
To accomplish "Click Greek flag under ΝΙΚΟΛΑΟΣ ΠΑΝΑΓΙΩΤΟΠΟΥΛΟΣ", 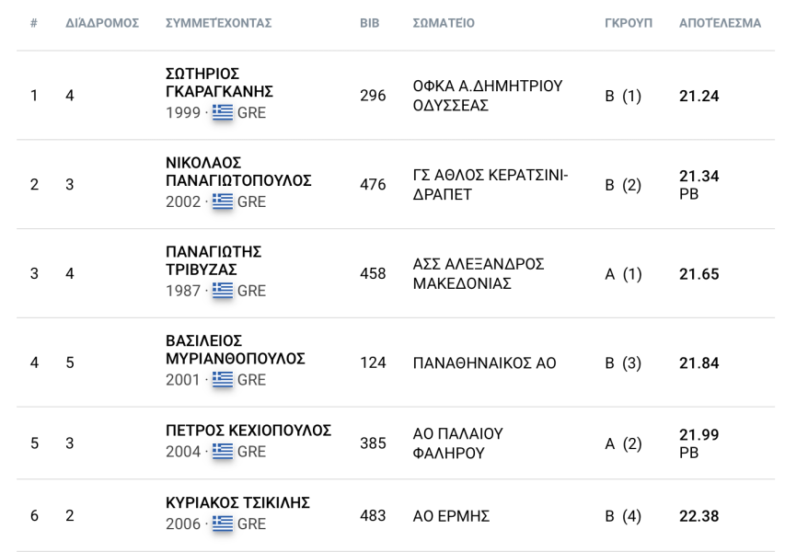I will pyautogui.click(x=222, y=201).
